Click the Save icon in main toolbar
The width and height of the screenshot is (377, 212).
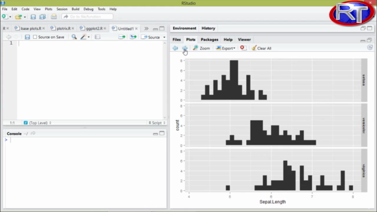(x=33, y=17)
